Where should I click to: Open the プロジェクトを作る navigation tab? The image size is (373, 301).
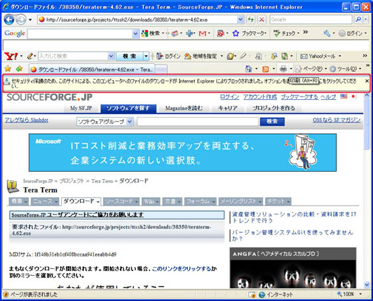(274, 108)
